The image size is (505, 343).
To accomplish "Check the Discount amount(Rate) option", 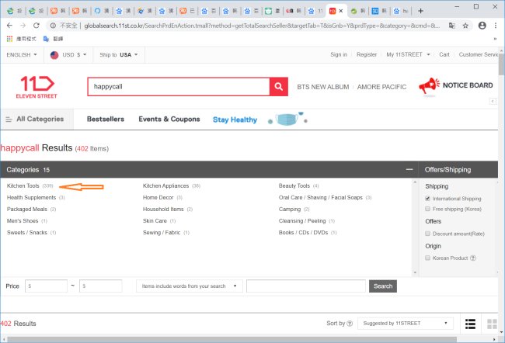I will click(428, 233).
